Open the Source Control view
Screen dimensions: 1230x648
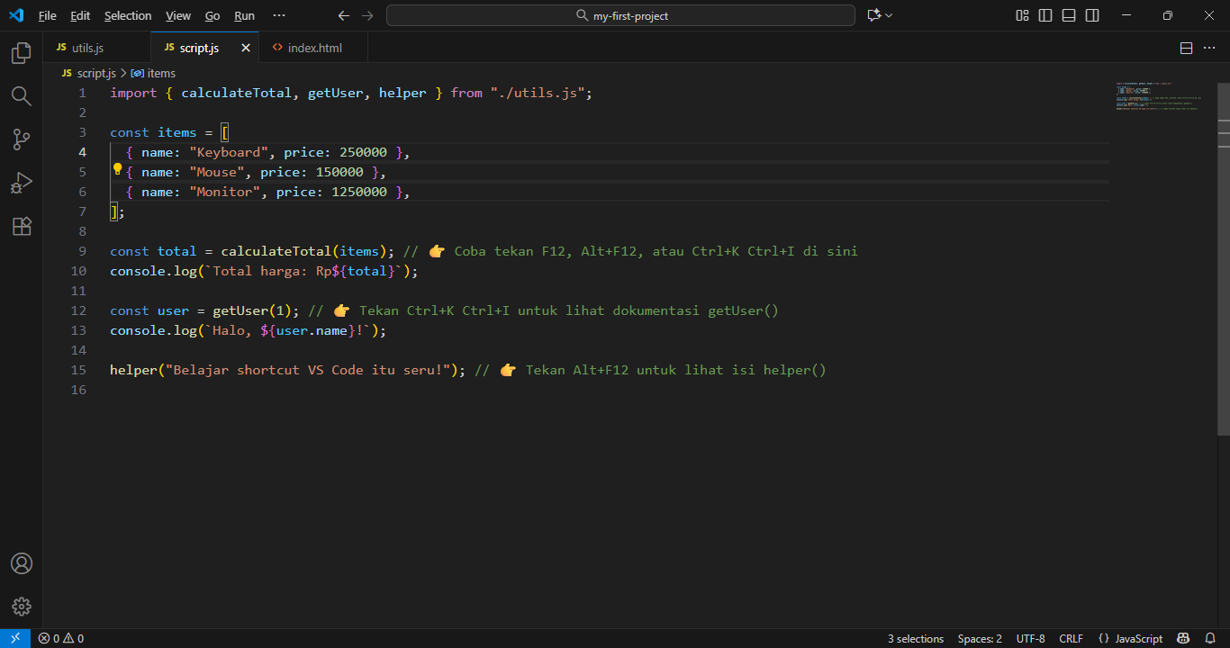click(20, 139)
